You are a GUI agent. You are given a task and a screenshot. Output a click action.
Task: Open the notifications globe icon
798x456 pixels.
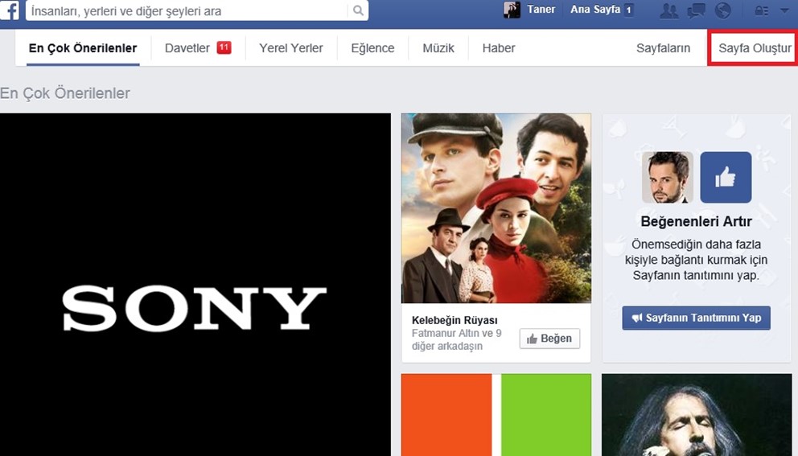(722, 10)
